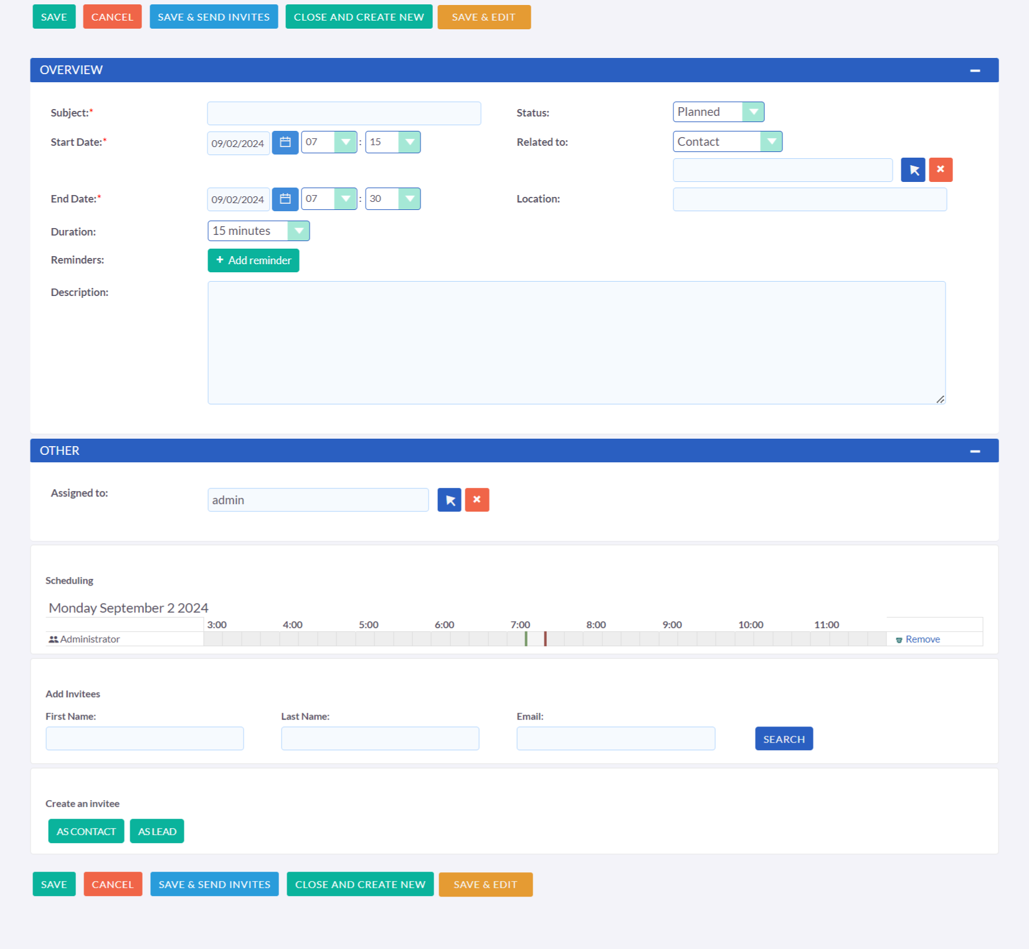Image resolution: width=1029 pixels, height=949 pixels.
Task: Open the Start Date calendar picker
Action: [x=285, y=143]
